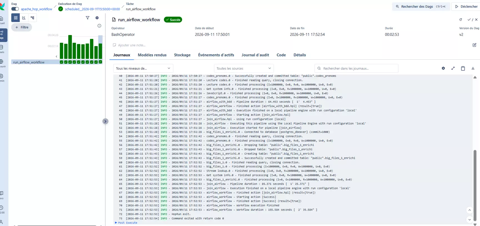Jump to log top with the up chevron button

pyautogui.click(x=469, y=210)
